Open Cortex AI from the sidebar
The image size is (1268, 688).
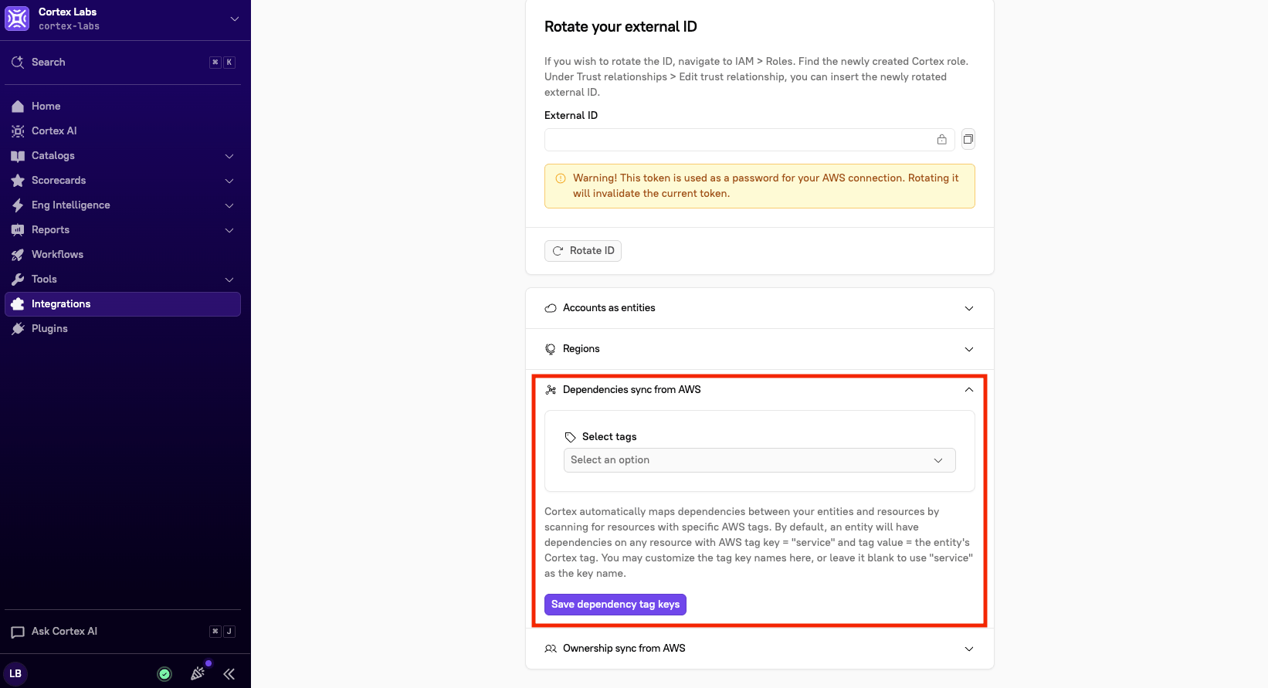pos(123,130)
